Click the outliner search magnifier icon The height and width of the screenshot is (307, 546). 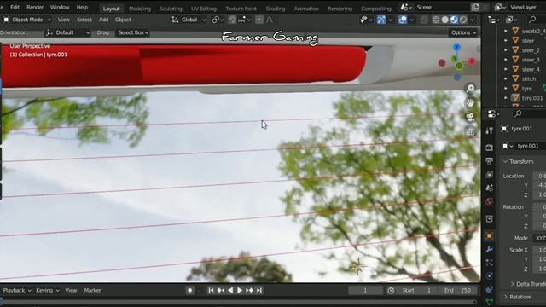point(532,20)
